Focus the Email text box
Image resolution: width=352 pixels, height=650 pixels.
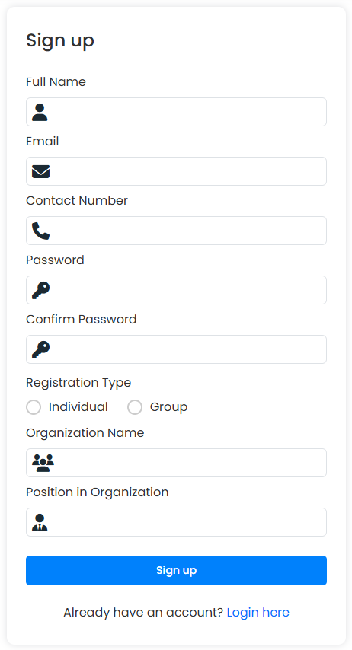tap(177, 171)
